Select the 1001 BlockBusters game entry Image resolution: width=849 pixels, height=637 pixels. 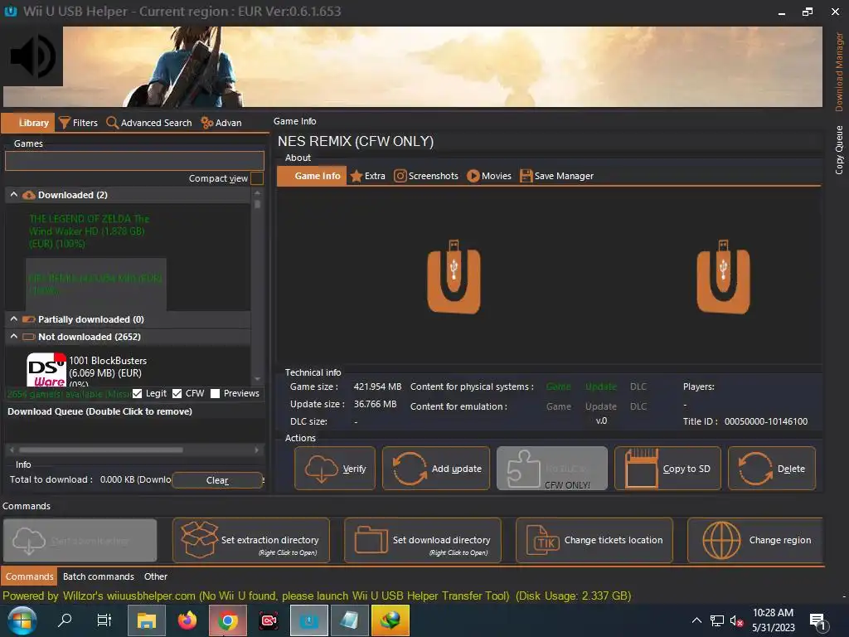coord(108,372)
